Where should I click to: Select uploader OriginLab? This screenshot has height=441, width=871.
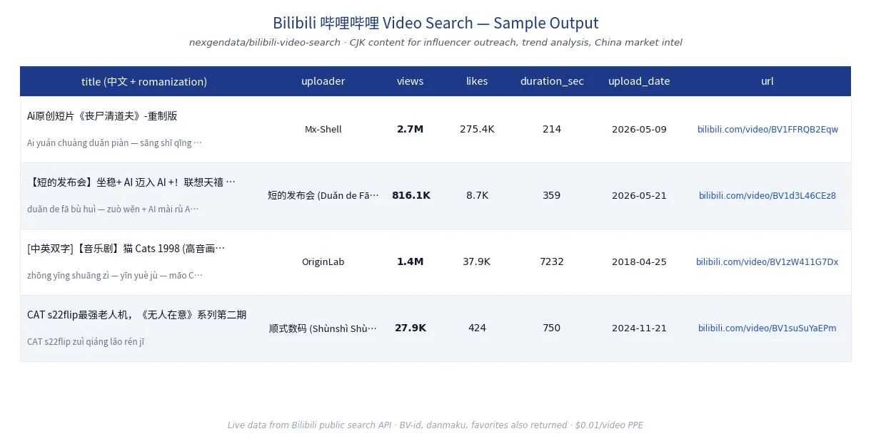tap(323, 261)
